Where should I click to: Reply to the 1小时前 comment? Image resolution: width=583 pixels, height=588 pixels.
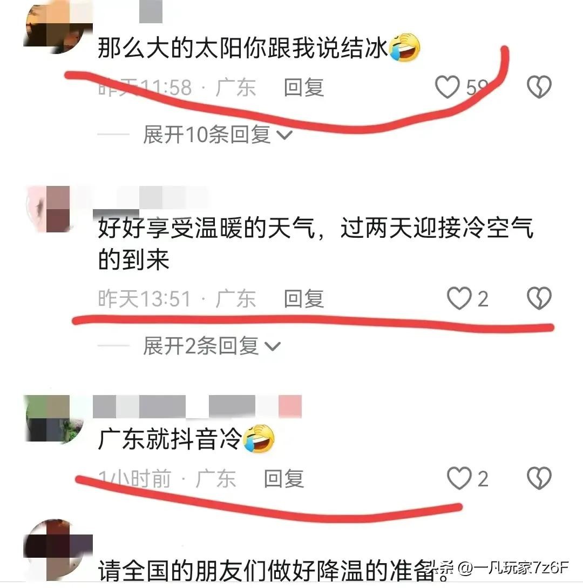coord(284,478)
